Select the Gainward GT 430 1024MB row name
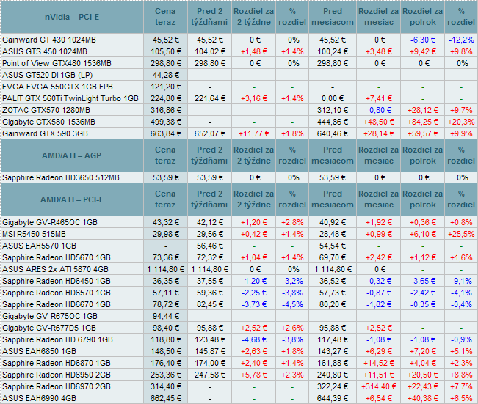Image resolution: width=478 pixels, height=404 pixels. click(x=49, y=40)
